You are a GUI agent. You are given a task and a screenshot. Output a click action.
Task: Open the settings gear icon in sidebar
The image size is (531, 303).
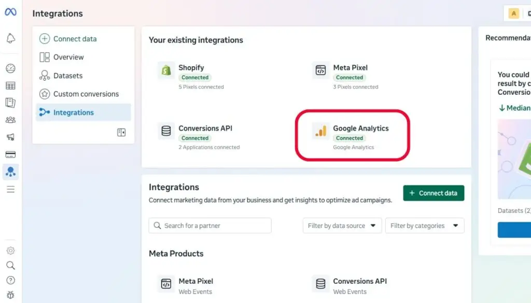click(x=10, y=251)
